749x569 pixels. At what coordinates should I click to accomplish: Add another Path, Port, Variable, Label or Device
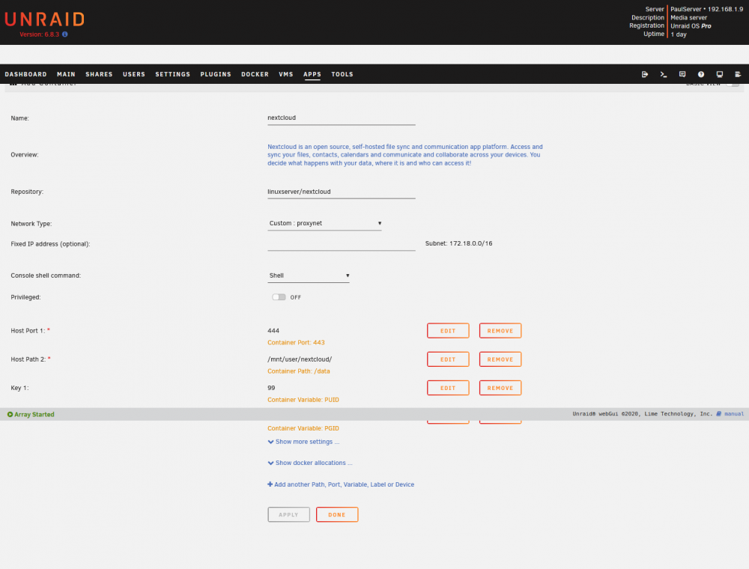pos(341,484)
